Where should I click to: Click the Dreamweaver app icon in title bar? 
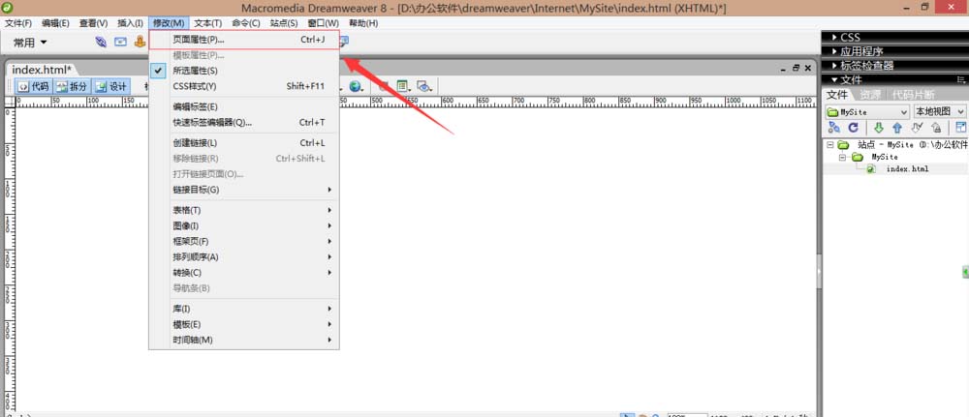[8, 8]
